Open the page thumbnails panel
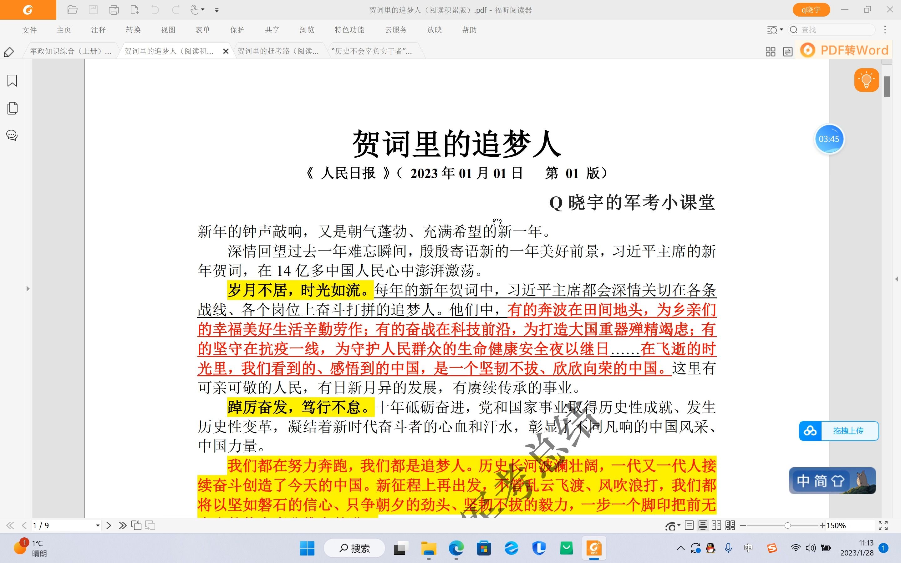 pos(12,108)
